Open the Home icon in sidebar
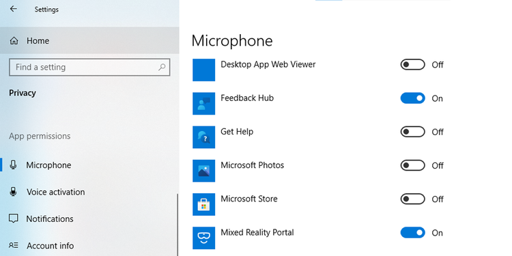The image size is (512, 256). (14, 41)
